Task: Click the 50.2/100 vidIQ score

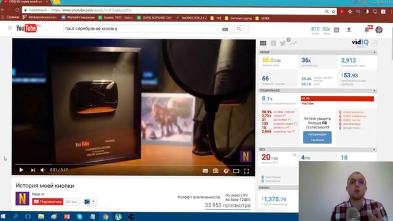Action: (271, 60)
